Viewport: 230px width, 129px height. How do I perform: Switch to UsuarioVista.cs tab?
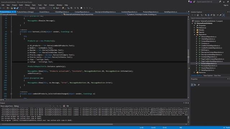[44, 12]
